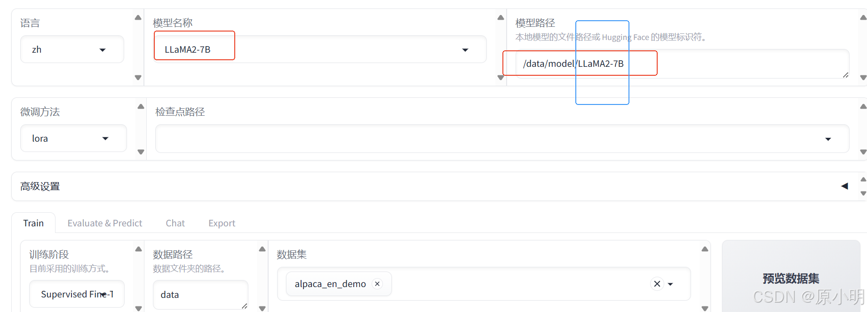This screenshot has height=312, width=867.
Task: Click the 本地模型的文件路径 description text
Action: [612, 37]
